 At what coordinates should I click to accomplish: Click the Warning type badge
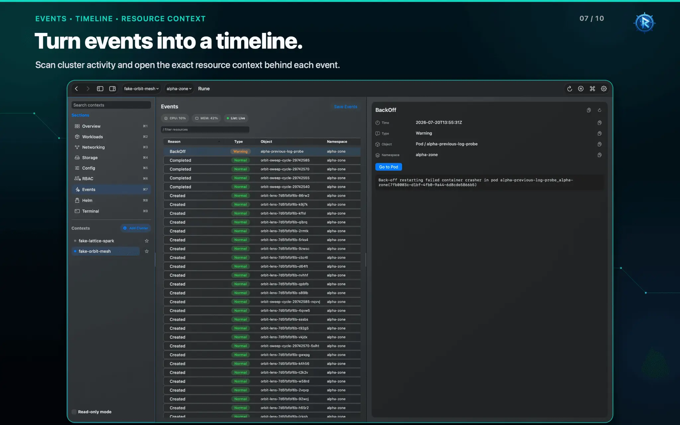(240, 151)
